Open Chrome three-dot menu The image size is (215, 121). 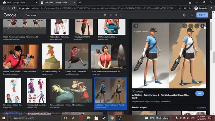click(x=212, y=8)
